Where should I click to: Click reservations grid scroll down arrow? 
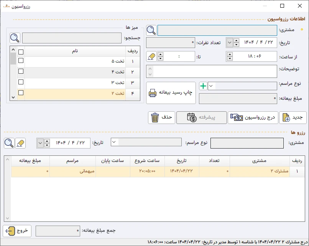(x=8, y=218)
